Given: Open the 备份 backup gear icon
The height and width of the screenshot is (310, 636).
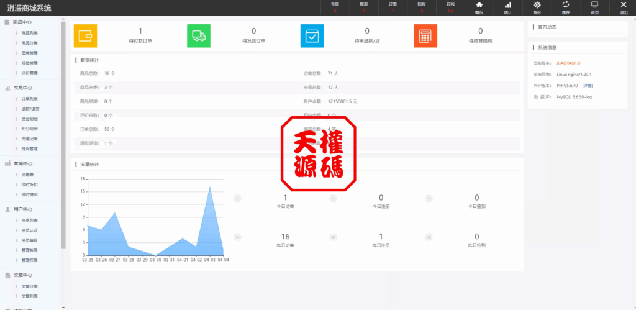Looking at the screenshot, I should coord(537,5).
